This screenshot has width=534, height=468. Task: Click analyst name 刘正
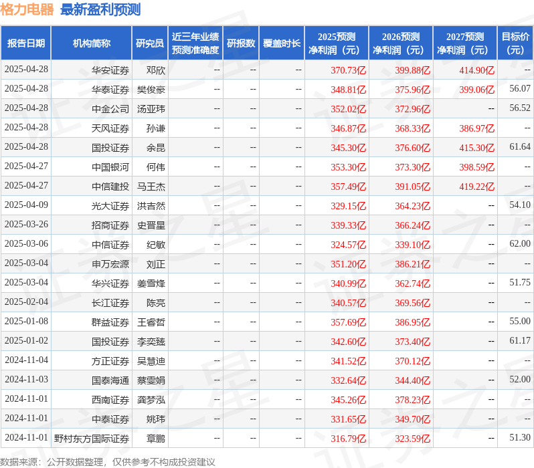156,265
